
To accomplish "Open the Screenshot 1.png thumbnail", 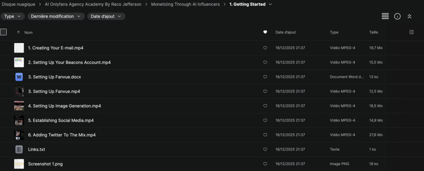I will point(19,164).
